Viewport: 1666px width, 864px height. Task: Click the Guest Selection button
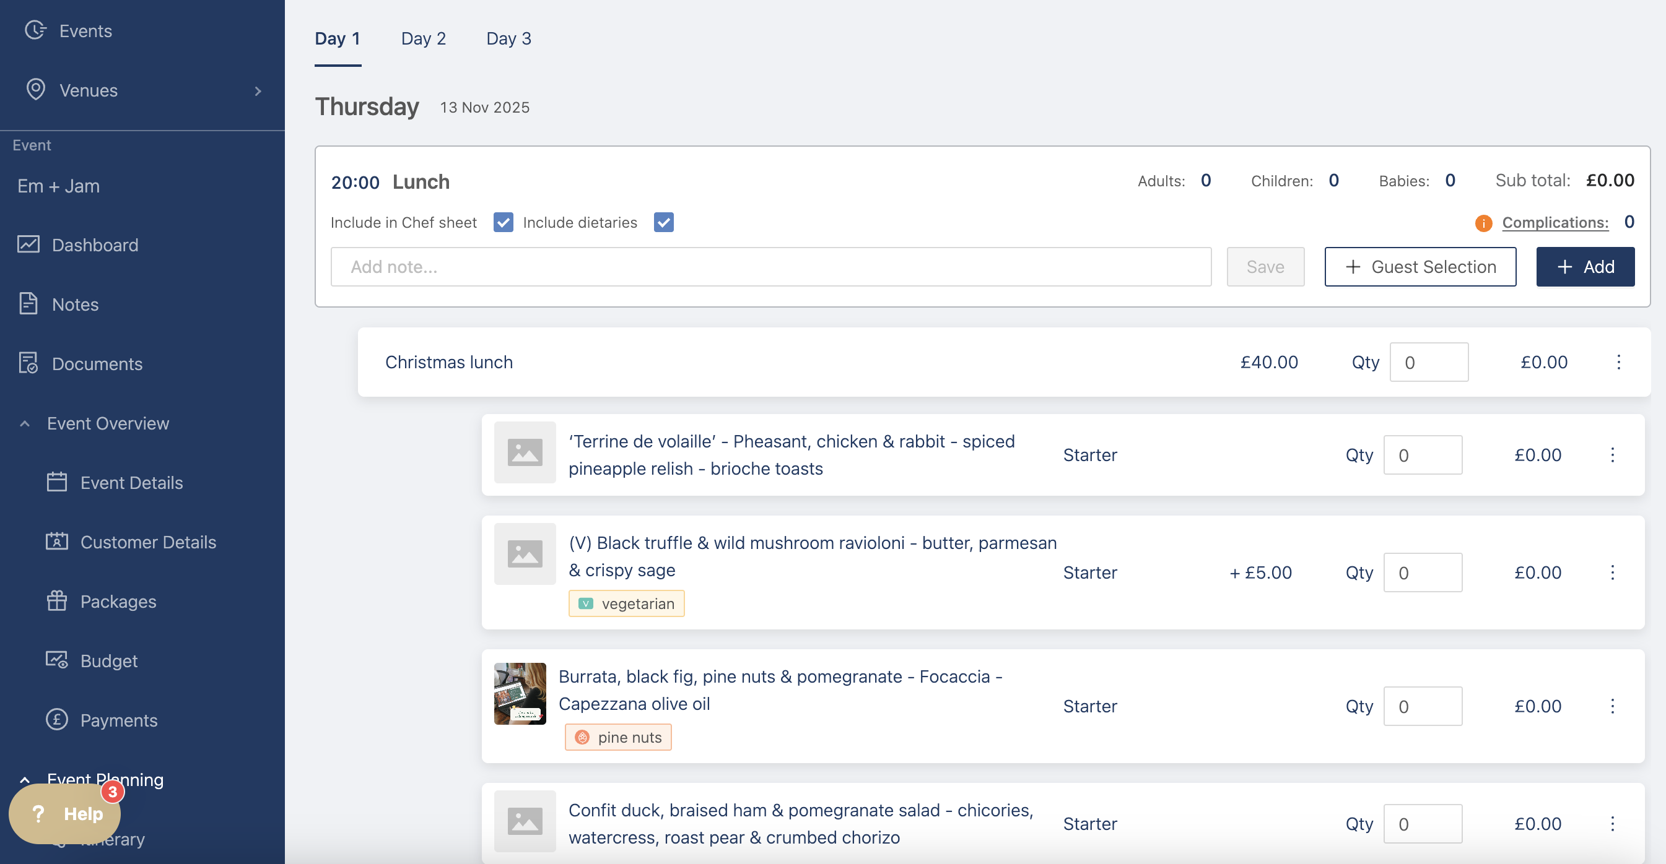pyautogui.click(x=1420, y=267)
